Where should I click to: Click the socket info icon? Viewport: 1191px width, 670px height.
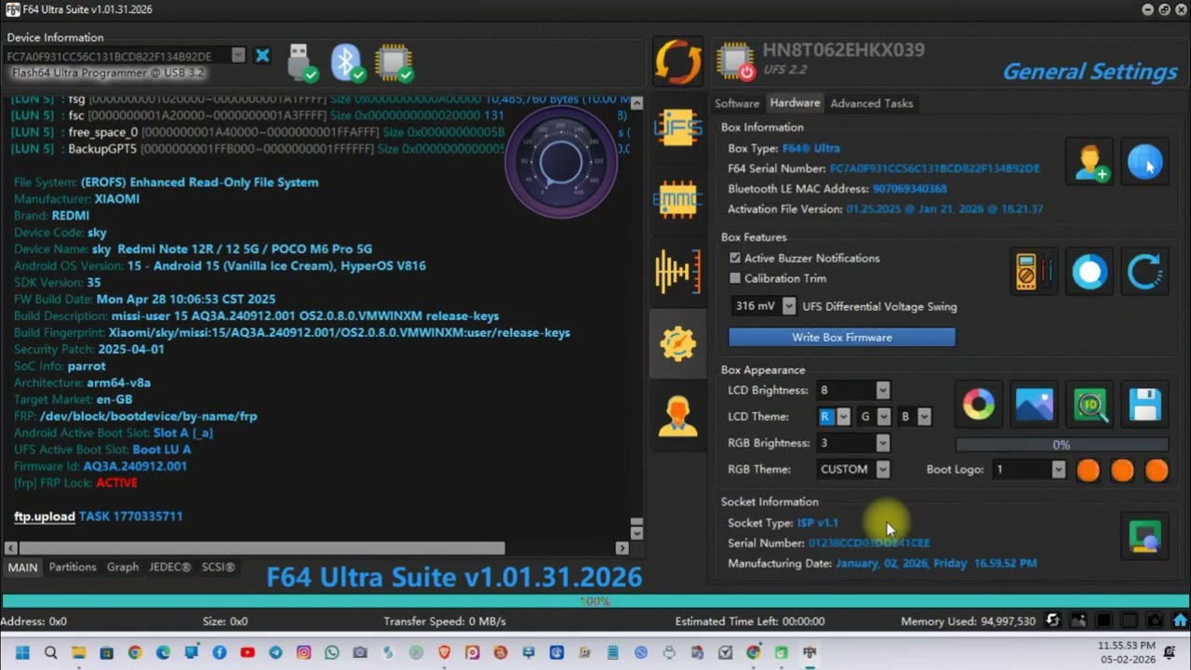click(1145, 537)
